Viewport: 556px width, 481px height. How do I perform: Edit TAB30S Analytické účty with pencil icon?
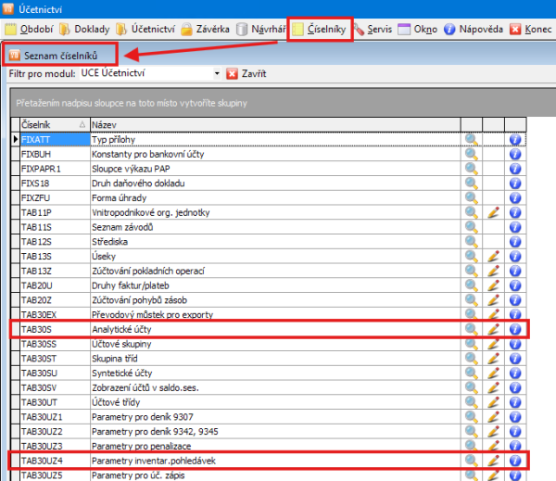coord(494,328)
